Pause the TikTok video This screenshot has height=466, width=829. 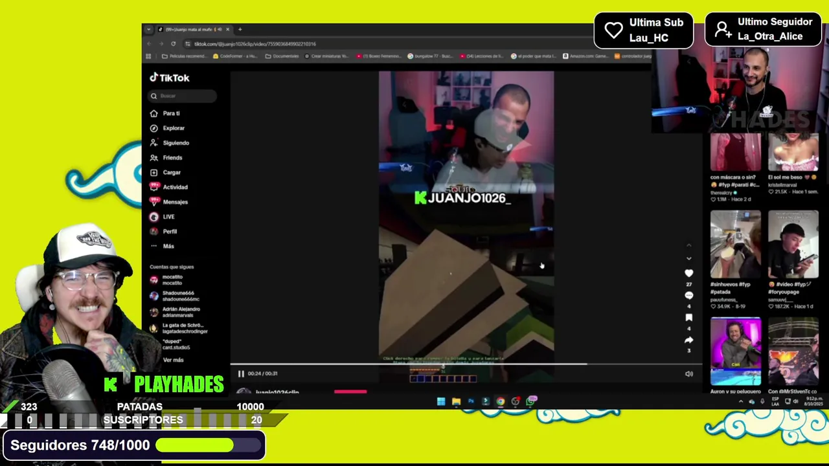(241, 373)
